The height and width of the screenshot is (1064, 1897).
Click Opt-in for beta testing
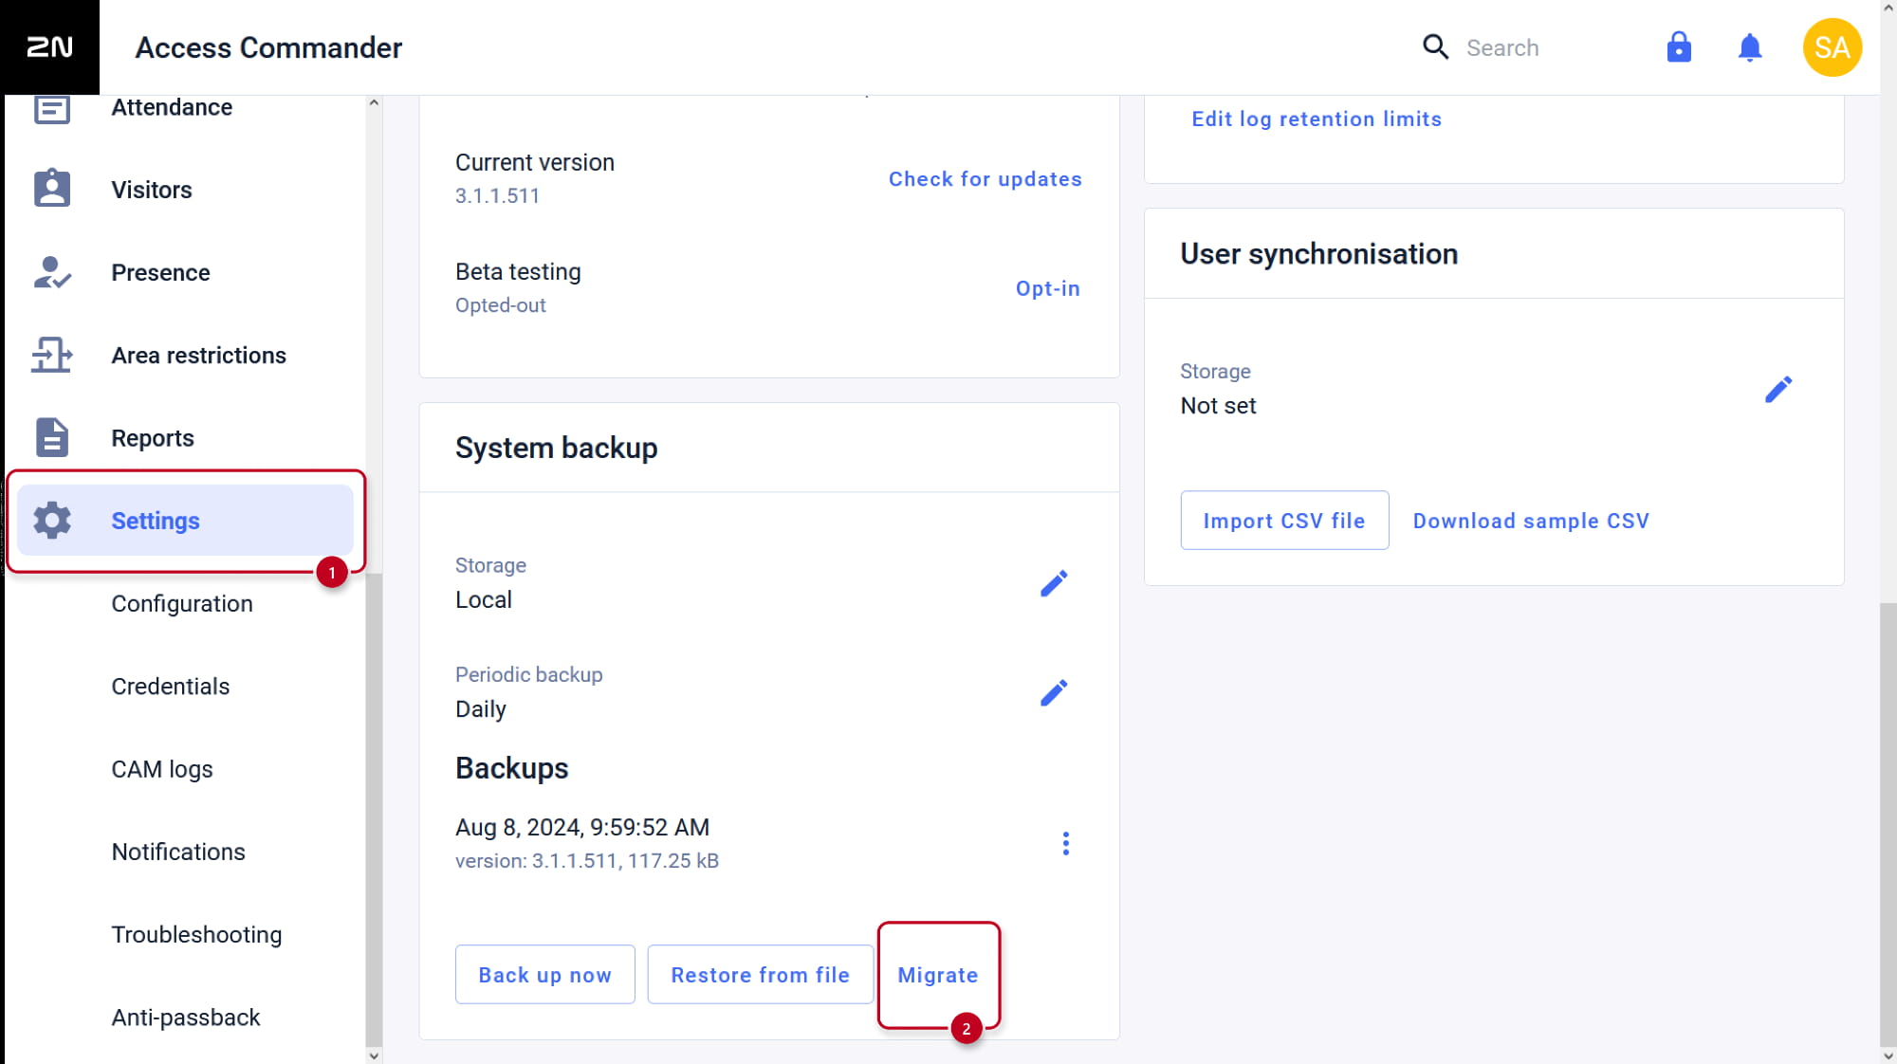tap(1047, 288)
